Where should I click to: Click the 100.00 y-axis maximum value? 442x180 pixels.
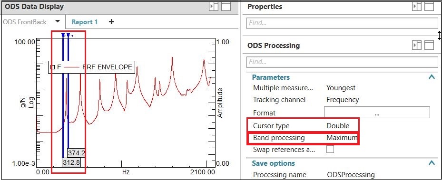pyautogui.click(x=25, y=42)
